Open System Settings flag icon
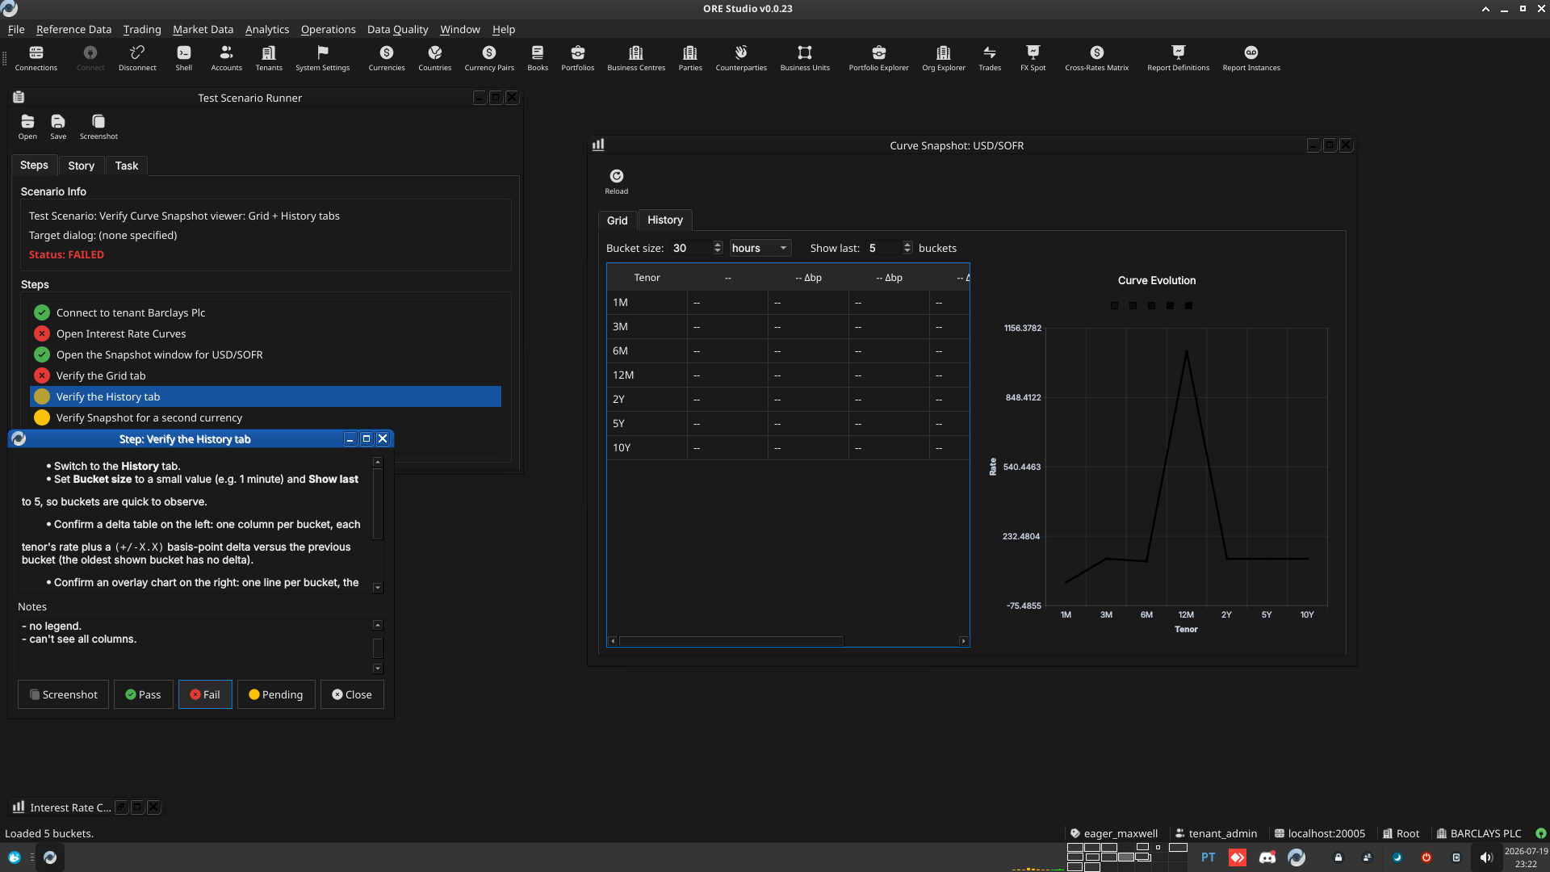The image size is (1550, 872). (x=323, y=57)
